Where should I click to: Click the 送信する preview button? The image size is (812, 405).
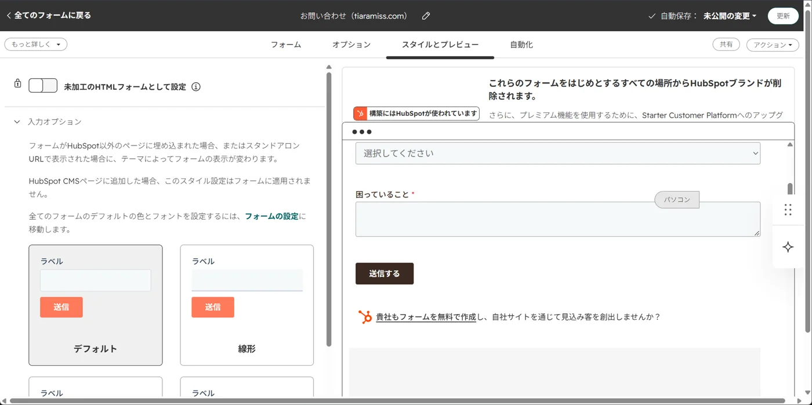385,273
